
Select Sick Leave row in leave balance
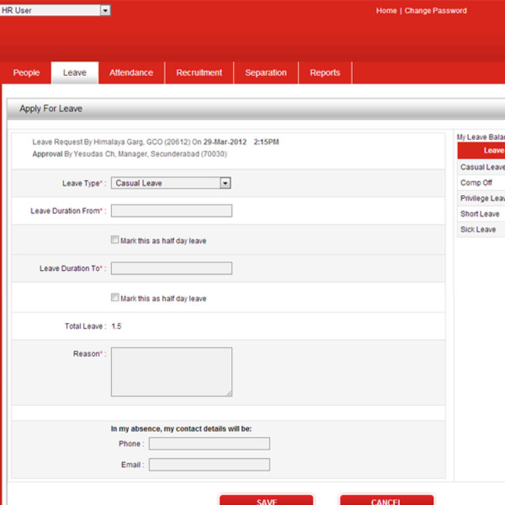(479, 229)
